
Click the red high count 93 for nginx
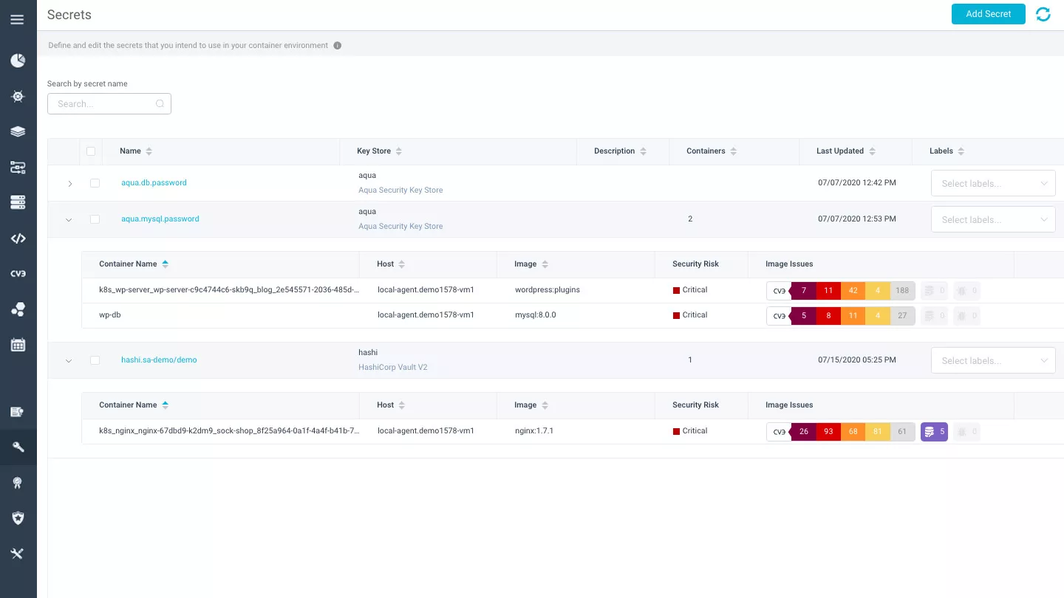coord(828,432)
